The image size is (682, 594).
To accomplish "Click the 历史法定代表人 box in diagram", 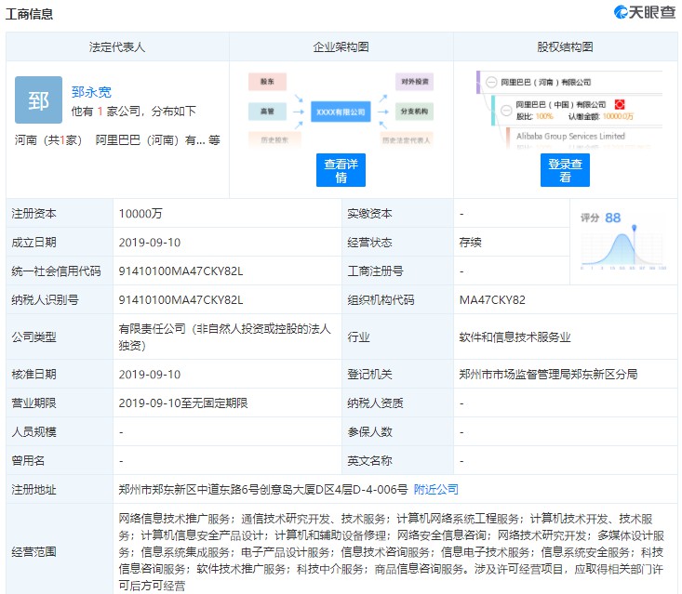I will (407, 140).
